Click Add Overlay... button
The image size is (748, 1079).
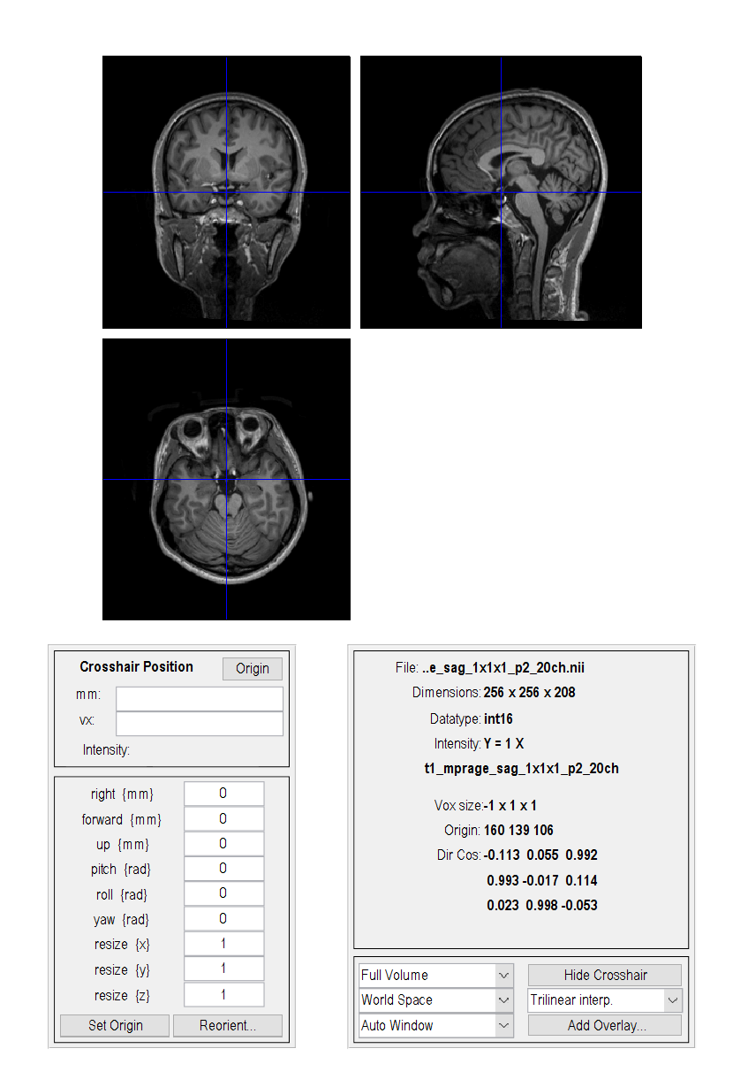coord(605,1025)
